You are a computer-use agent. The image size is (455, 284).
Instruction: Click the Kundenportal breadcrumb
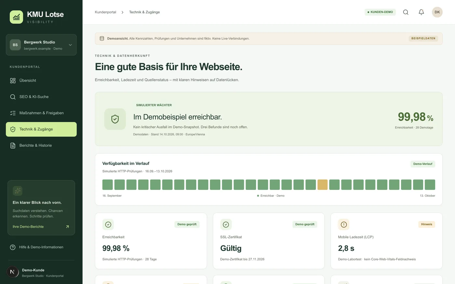pyautogui.click(x=105, y=12)
